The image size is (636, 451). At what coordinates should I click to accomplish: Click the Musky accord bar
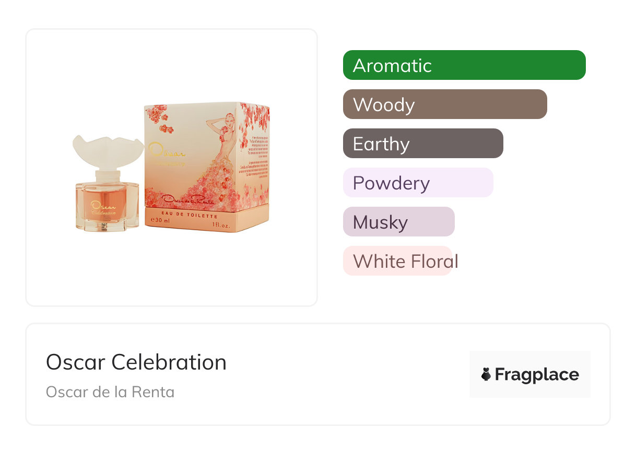click(x=398, y=222)
